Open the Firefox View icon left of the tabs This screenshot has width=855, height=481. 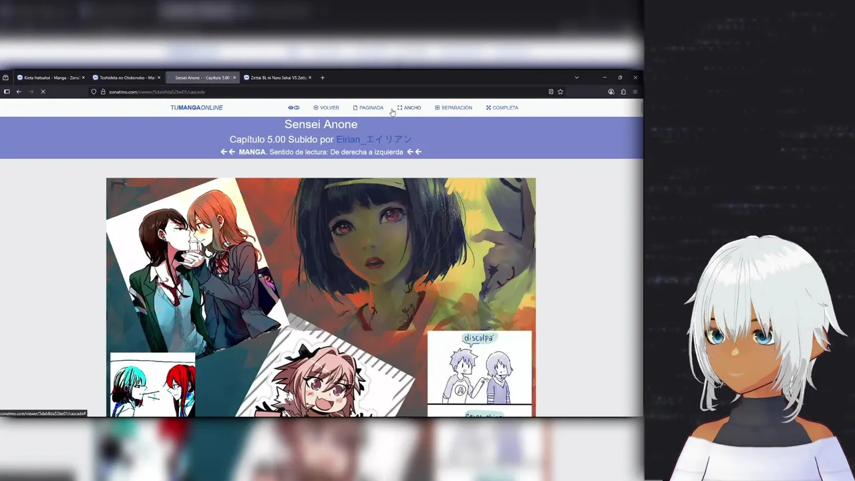[x=5, y=77]
